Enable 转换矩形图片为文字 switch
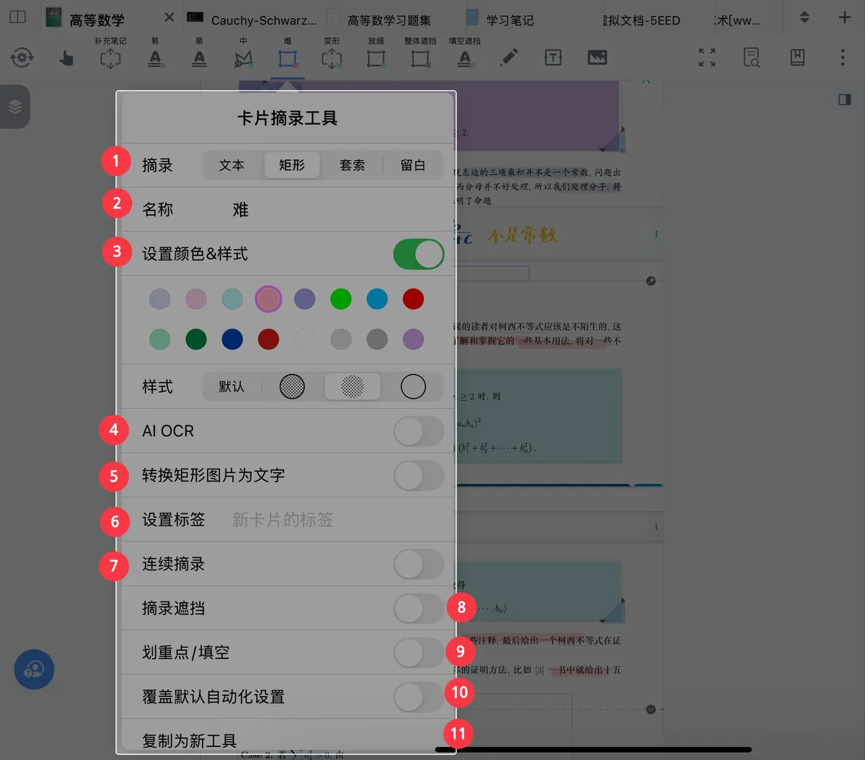This screenshot has height=760, width=865. coord(418,475)
